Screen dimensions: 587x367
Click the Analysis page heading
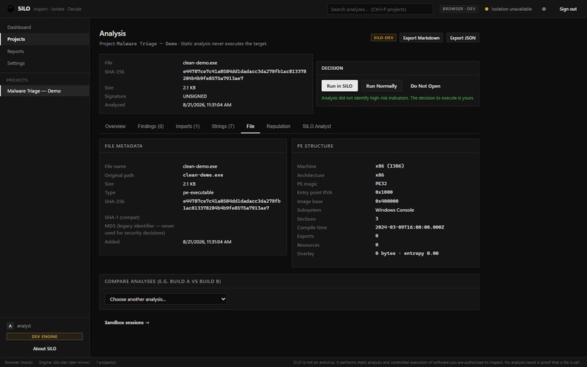[x=113, y=33]
